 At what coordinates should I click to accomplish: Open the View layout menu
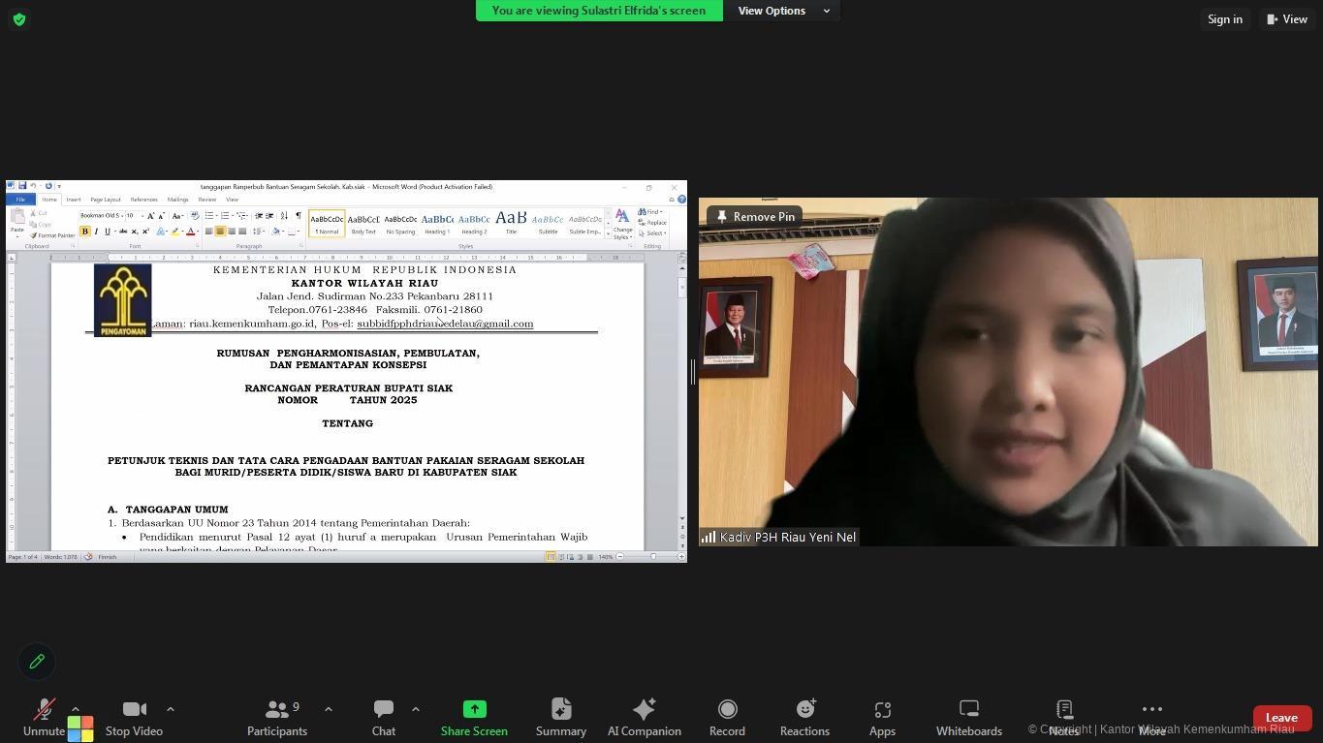click(x=1287, y=19)
